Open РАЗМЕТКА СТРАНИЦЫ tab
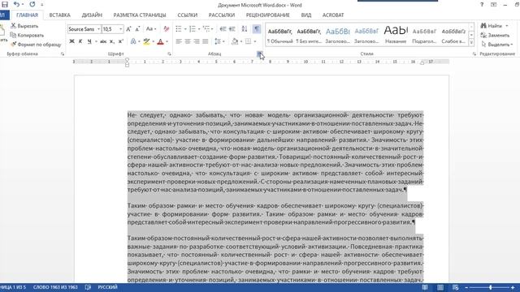 click(140, 15)
